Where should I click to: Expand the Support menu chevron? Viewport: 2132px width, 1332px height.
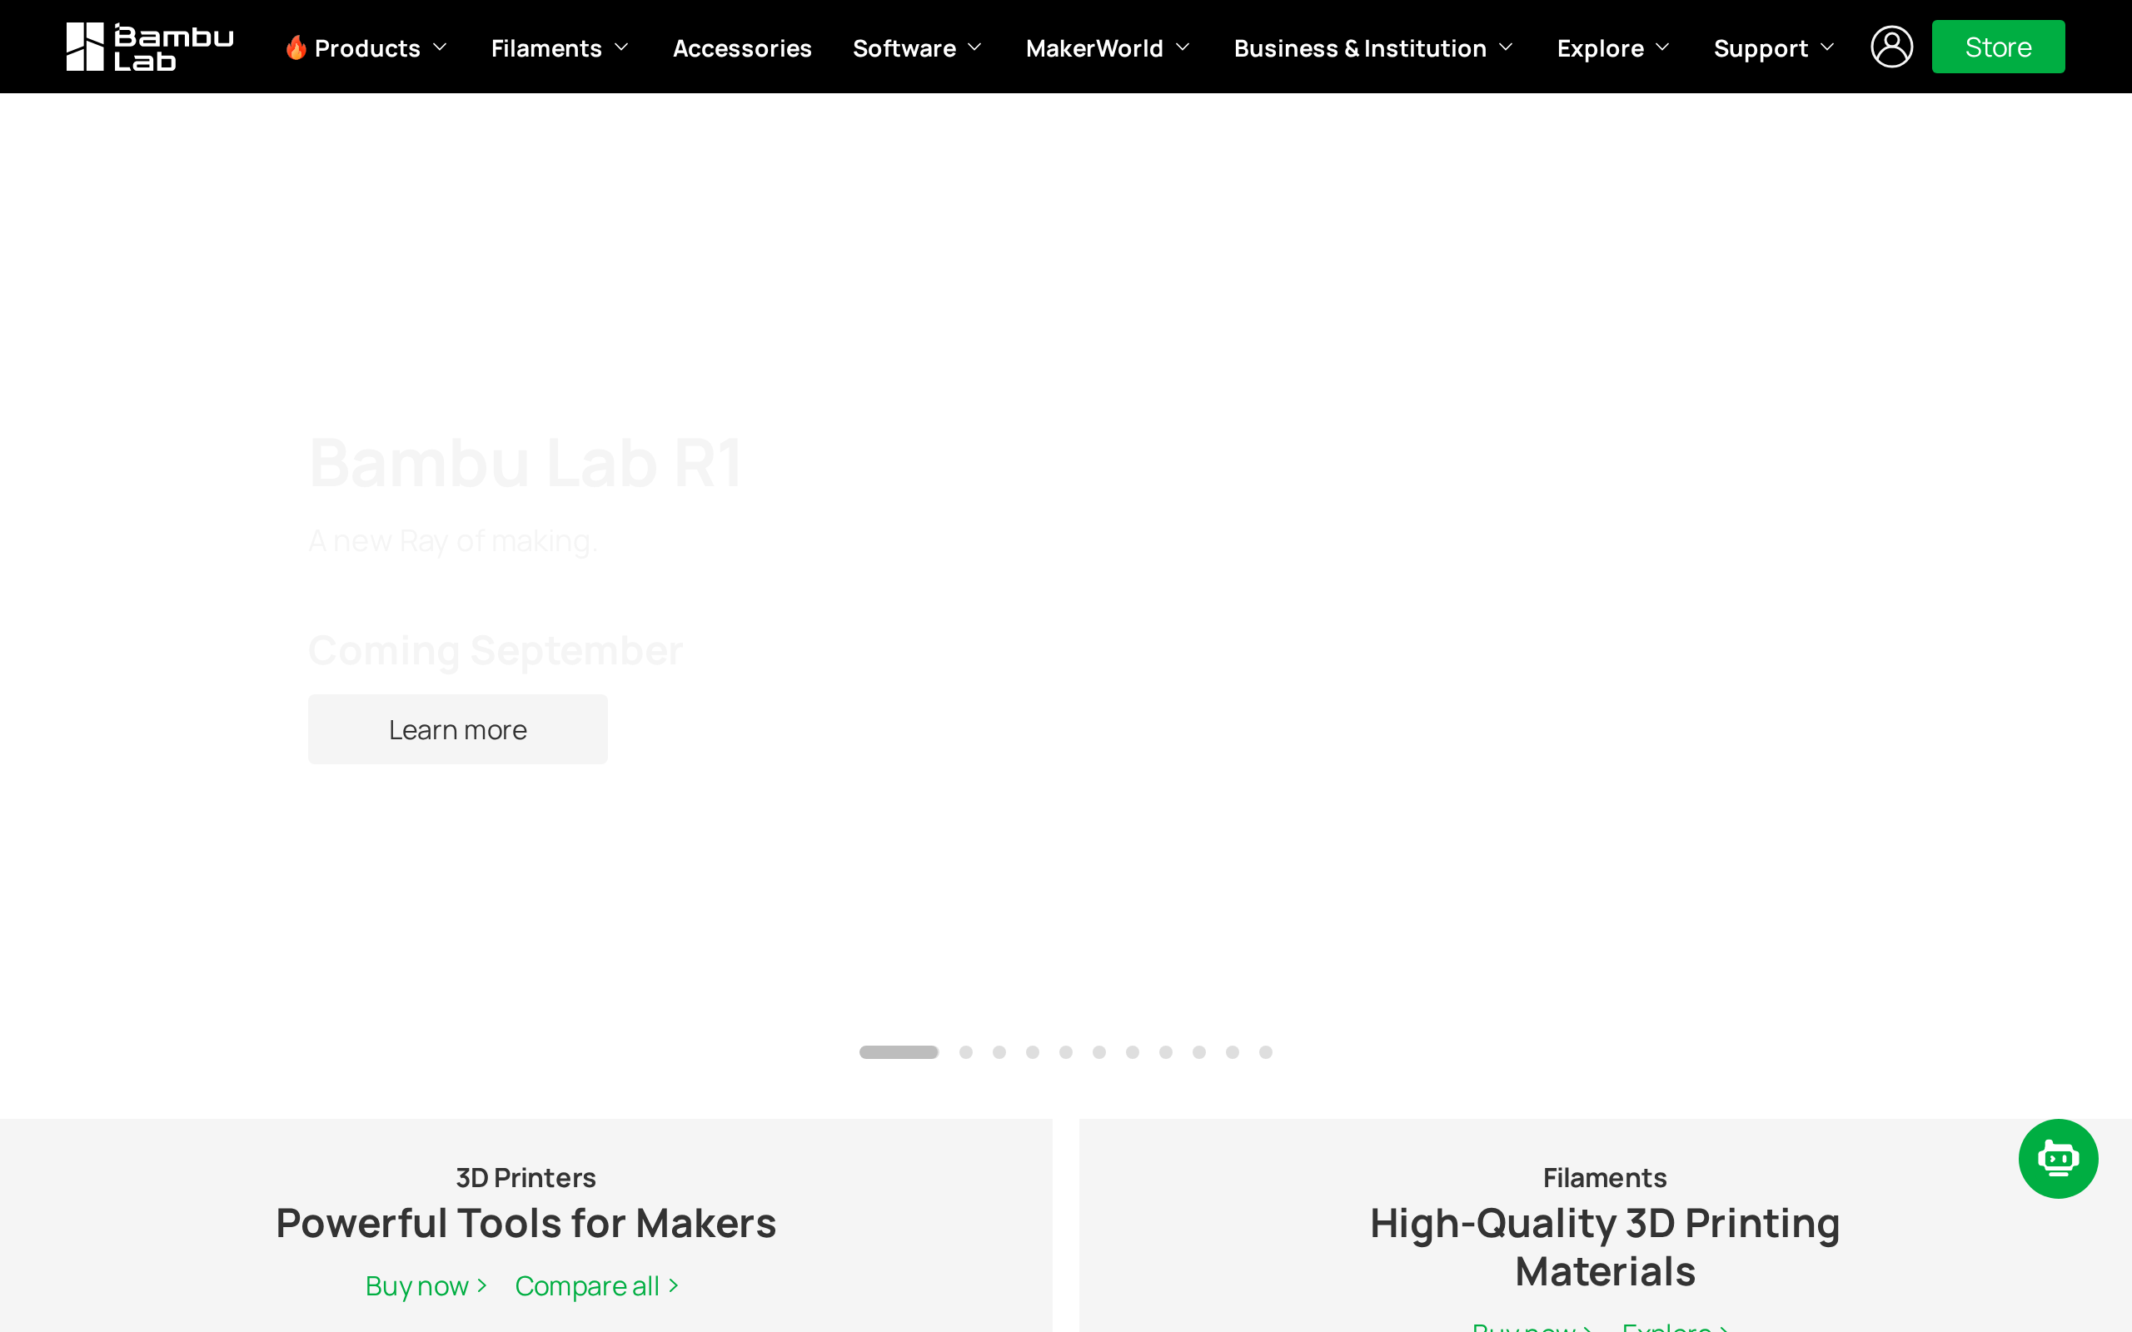click(x=1827, y=47)
